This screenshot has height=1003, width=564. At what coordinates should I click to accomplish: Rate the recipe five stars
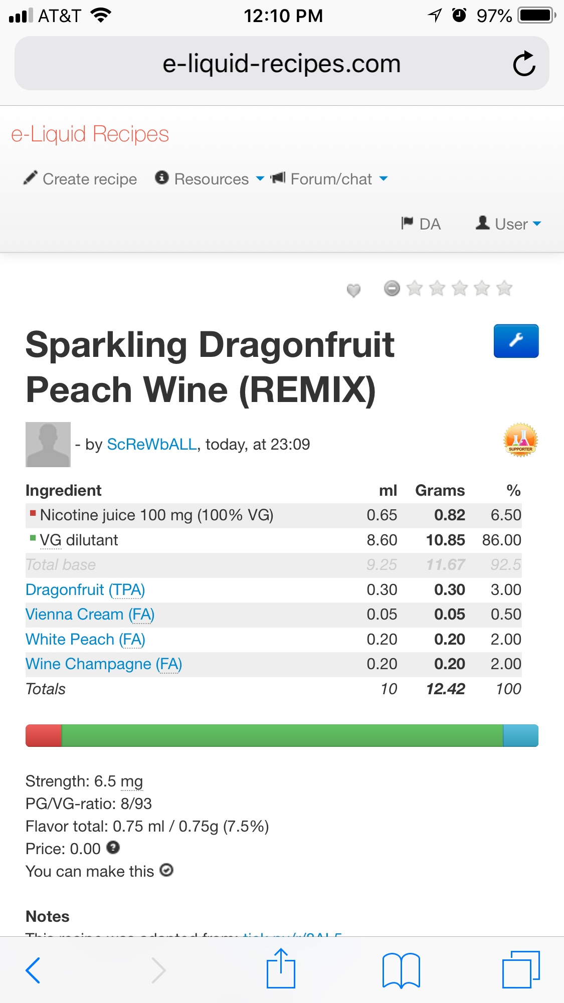(x=504, y=288)
